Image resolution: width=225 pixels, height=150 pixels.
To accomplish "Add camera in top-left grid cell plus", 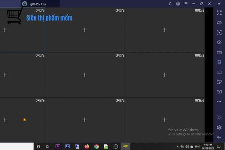I will (5, 30).
